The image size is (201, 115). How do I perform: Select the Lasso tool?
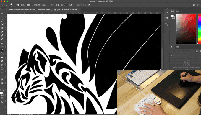pos(2,21)
